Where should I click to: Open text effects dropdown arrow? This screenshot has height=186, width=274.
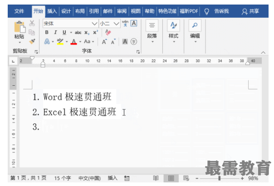53,42
